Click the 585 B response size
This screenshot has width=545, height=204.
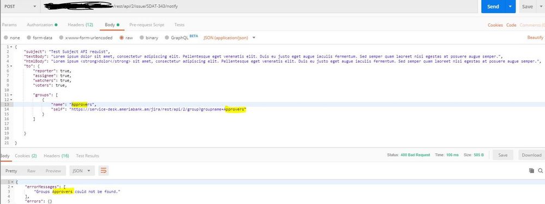478,155
